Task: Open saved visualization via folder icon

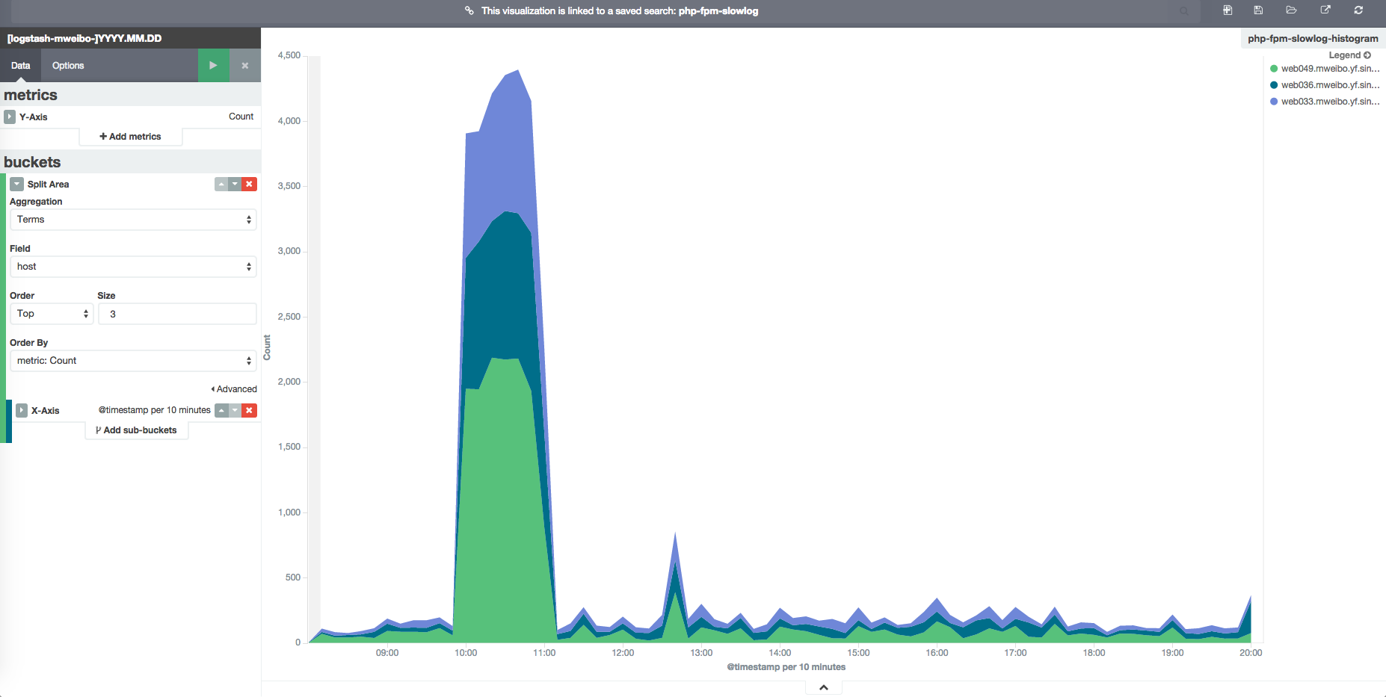Action: [x=1291, y=10]
